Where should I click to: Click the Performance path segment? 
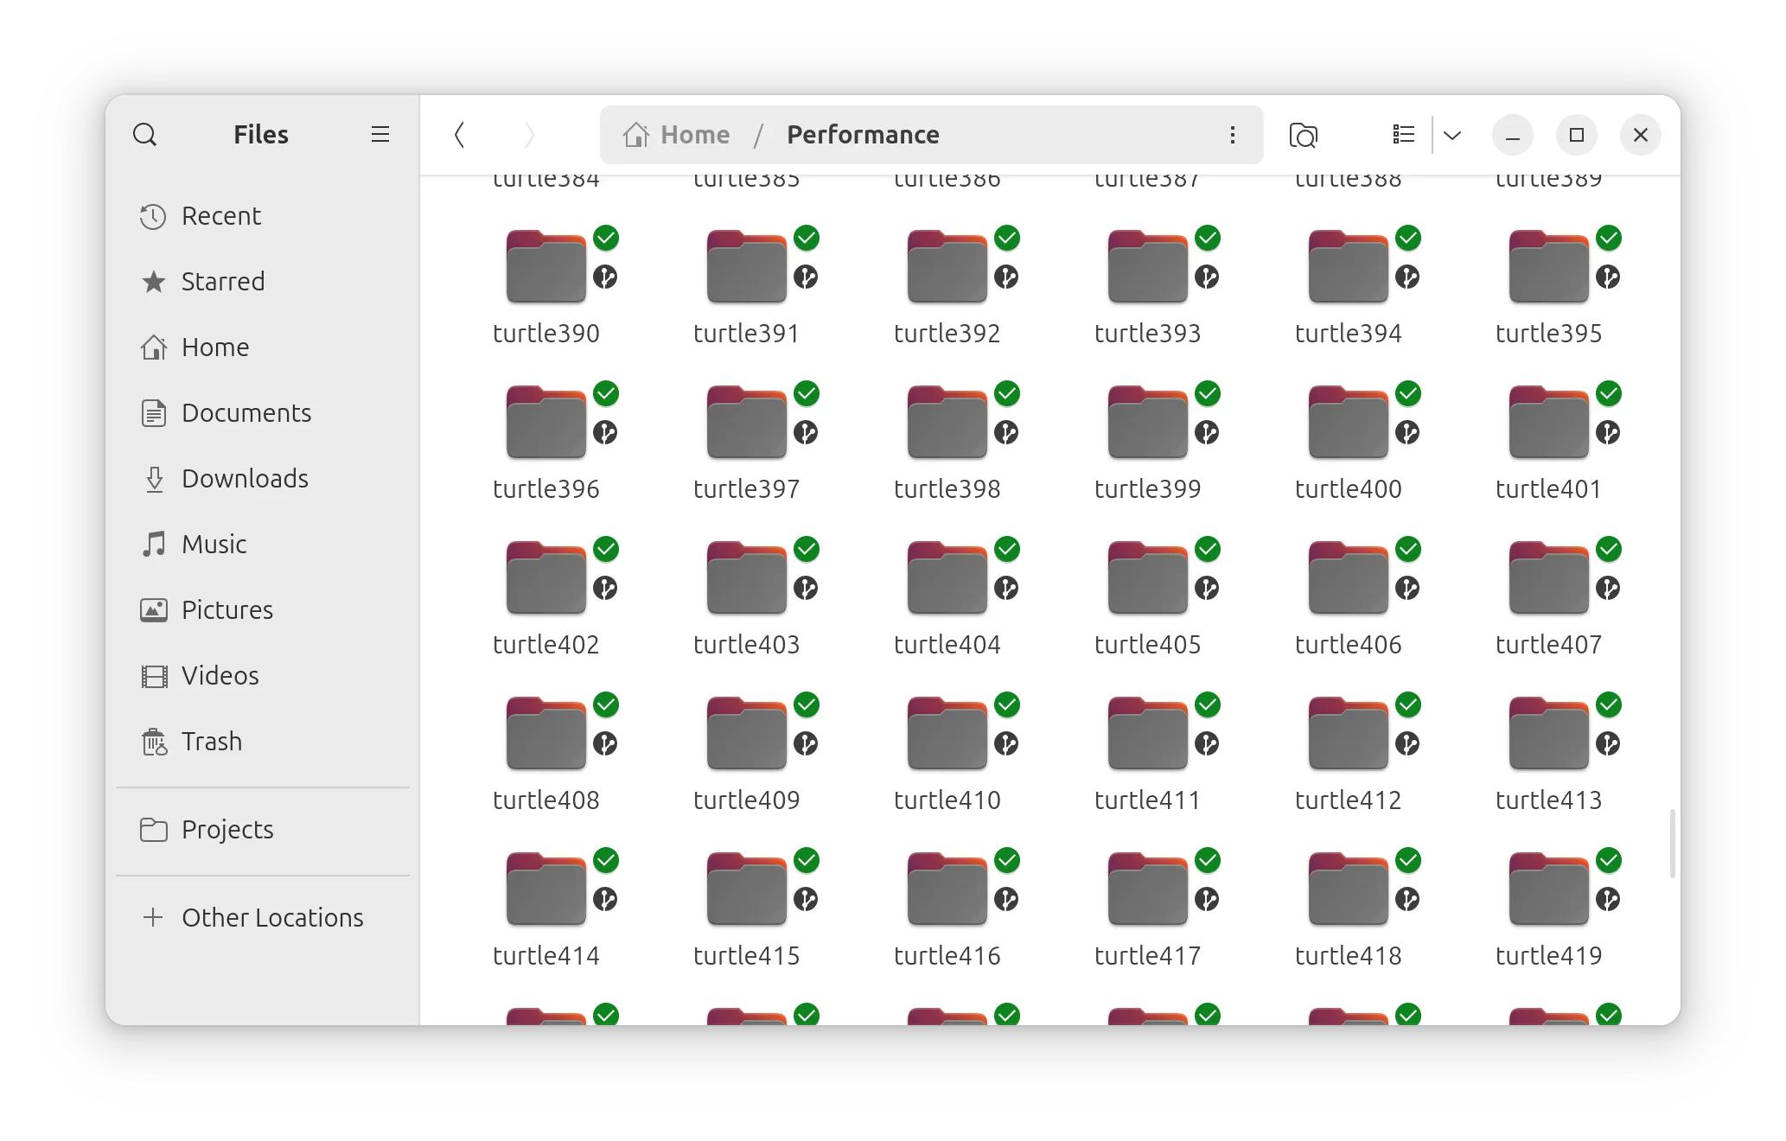(x=862, y=135)
